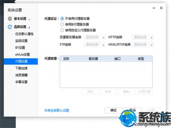
Task: Click the gear icon beside 基本设置
Action: [x=10, y=19]
